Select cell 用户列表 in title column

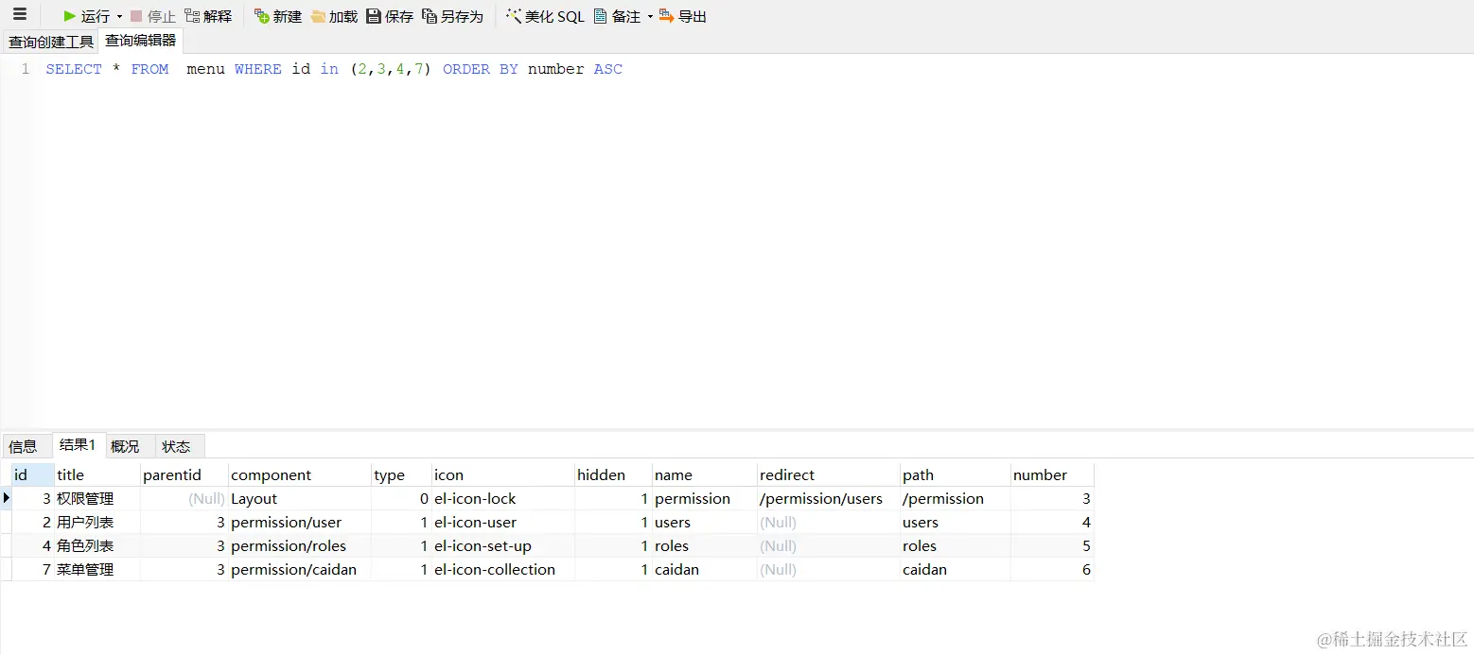(97, 522)
